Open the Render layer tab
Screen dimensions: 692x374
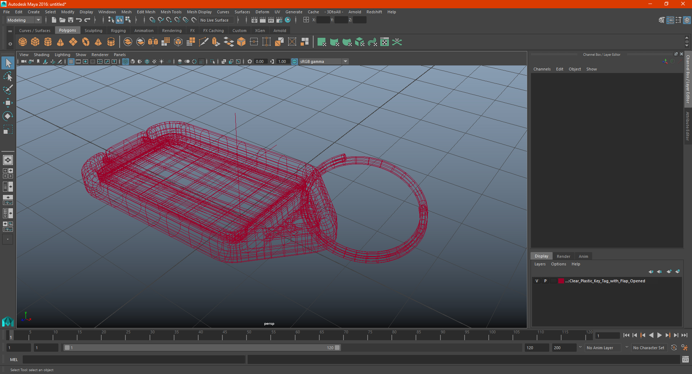point(563,256)
